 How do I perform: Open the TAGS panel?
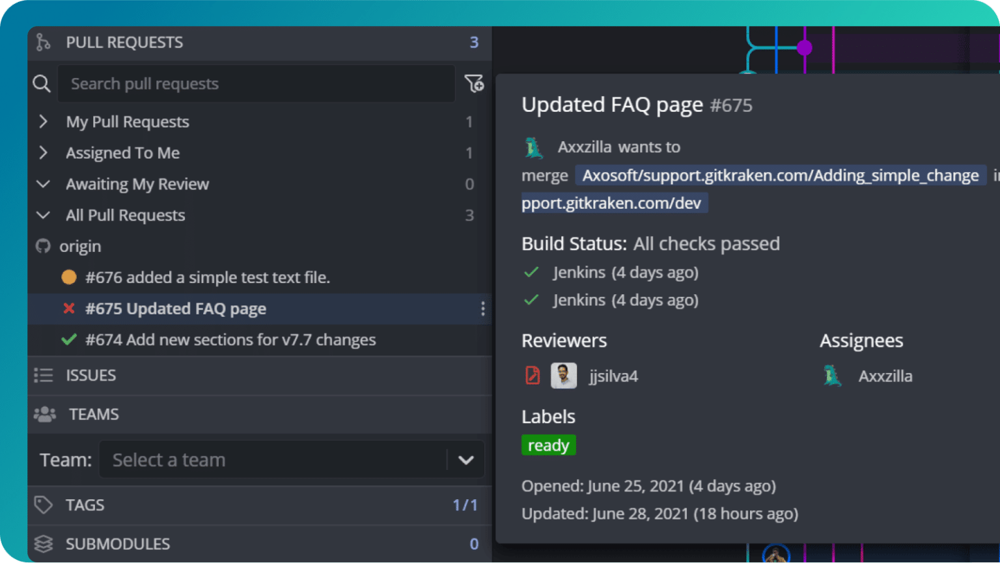(259, 505)
